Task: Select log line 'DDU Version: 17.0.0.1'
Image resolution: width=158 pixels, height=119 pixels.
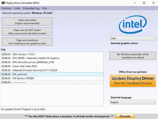Action: click(x=52, y=54)
